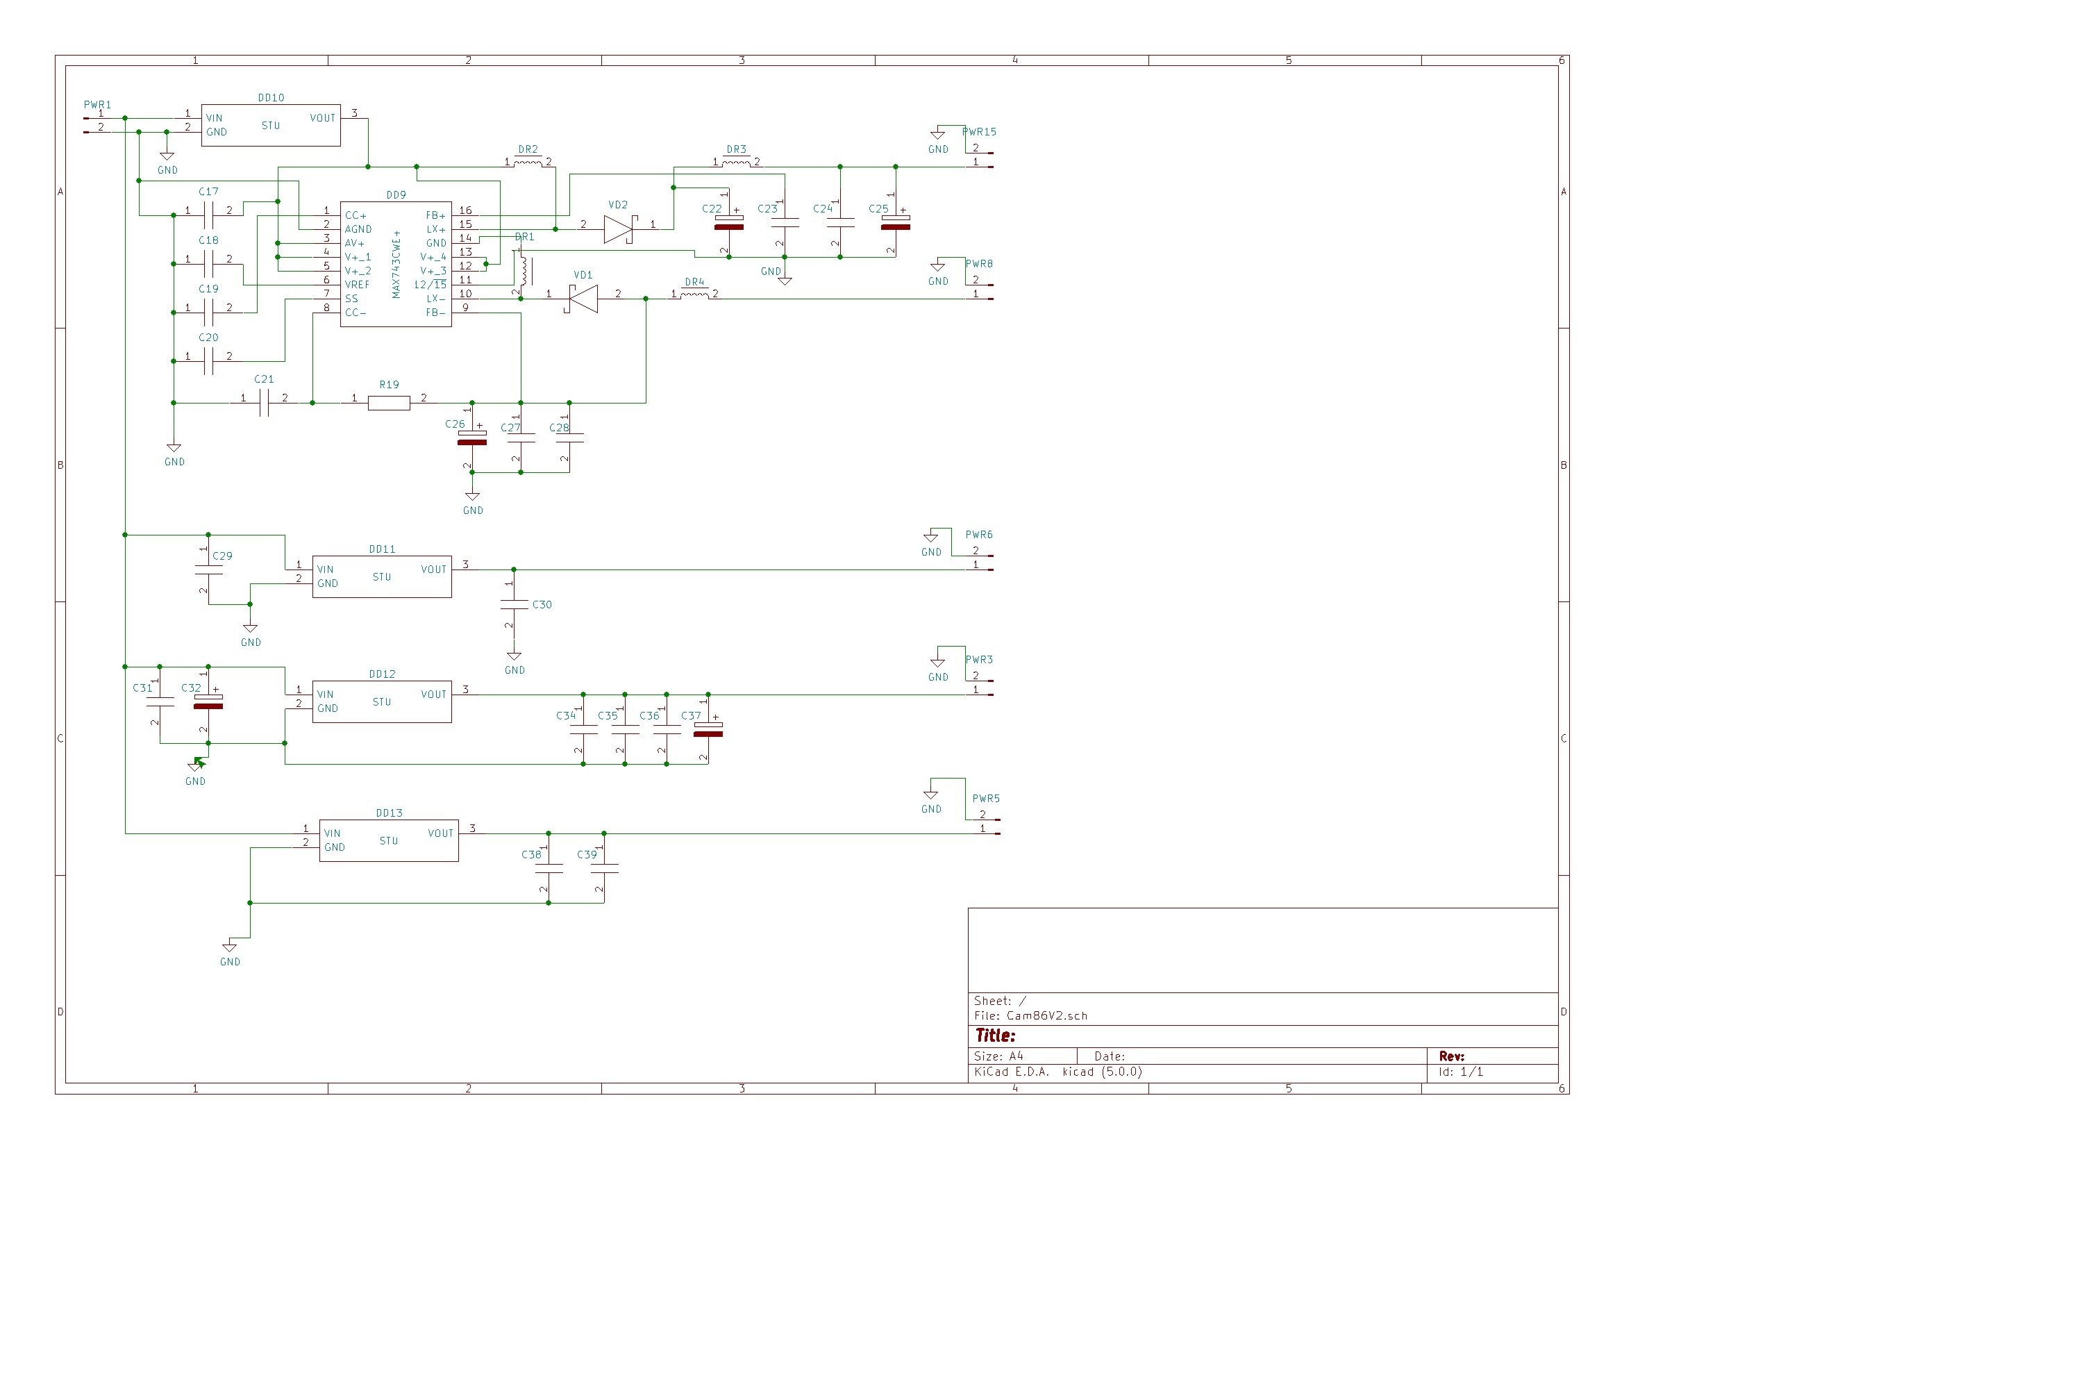This screenshot has height=1389, width=2083.
Task: Click the File: Cam86V2.sch text
Action: click(x=1030, y=1016)
